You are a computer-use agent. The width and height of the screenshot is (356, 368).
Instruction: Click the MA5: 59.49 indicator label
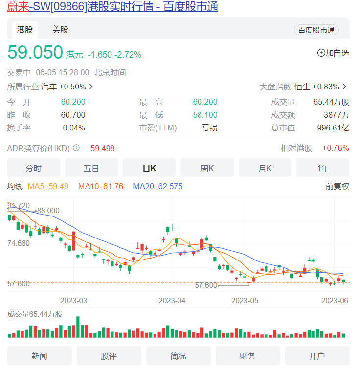48,187
